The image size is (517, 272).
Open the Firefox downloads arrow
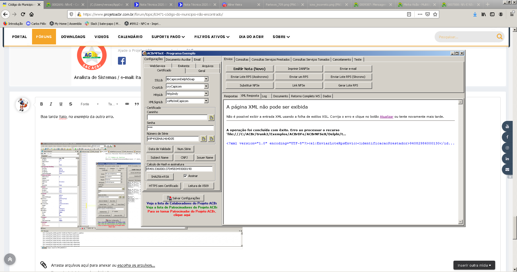pyautogui.click(x=475, y=14)
